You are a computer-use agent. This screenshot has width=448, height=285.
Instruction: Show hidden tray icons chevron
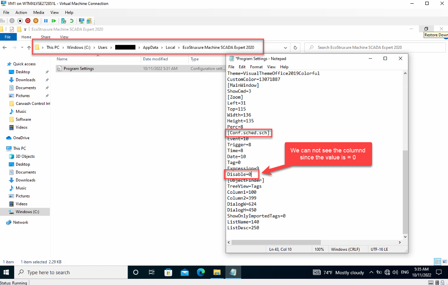click(371, 273)
